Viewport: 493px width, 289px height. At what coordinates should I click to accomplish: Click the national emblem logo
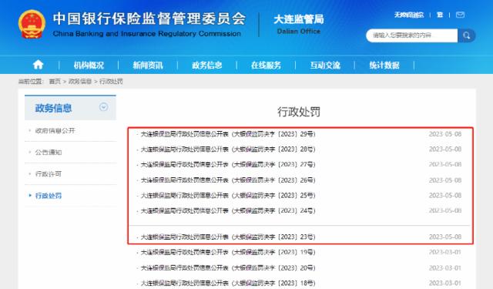(32, 24)
